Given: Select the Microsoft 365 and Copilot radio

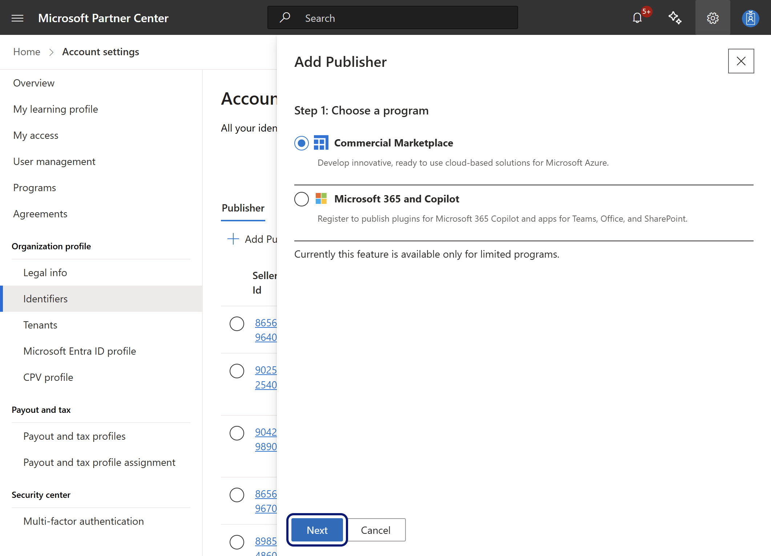Looking at the screenshot, I should (x=302, y=199).
